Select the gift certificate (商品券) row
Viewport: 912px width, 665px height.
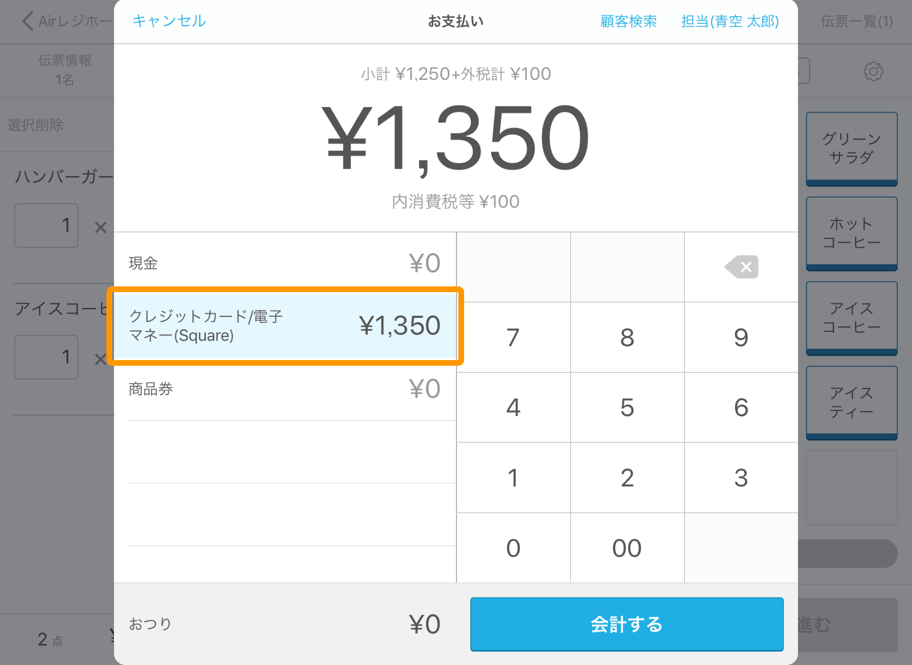click(285, 389)
